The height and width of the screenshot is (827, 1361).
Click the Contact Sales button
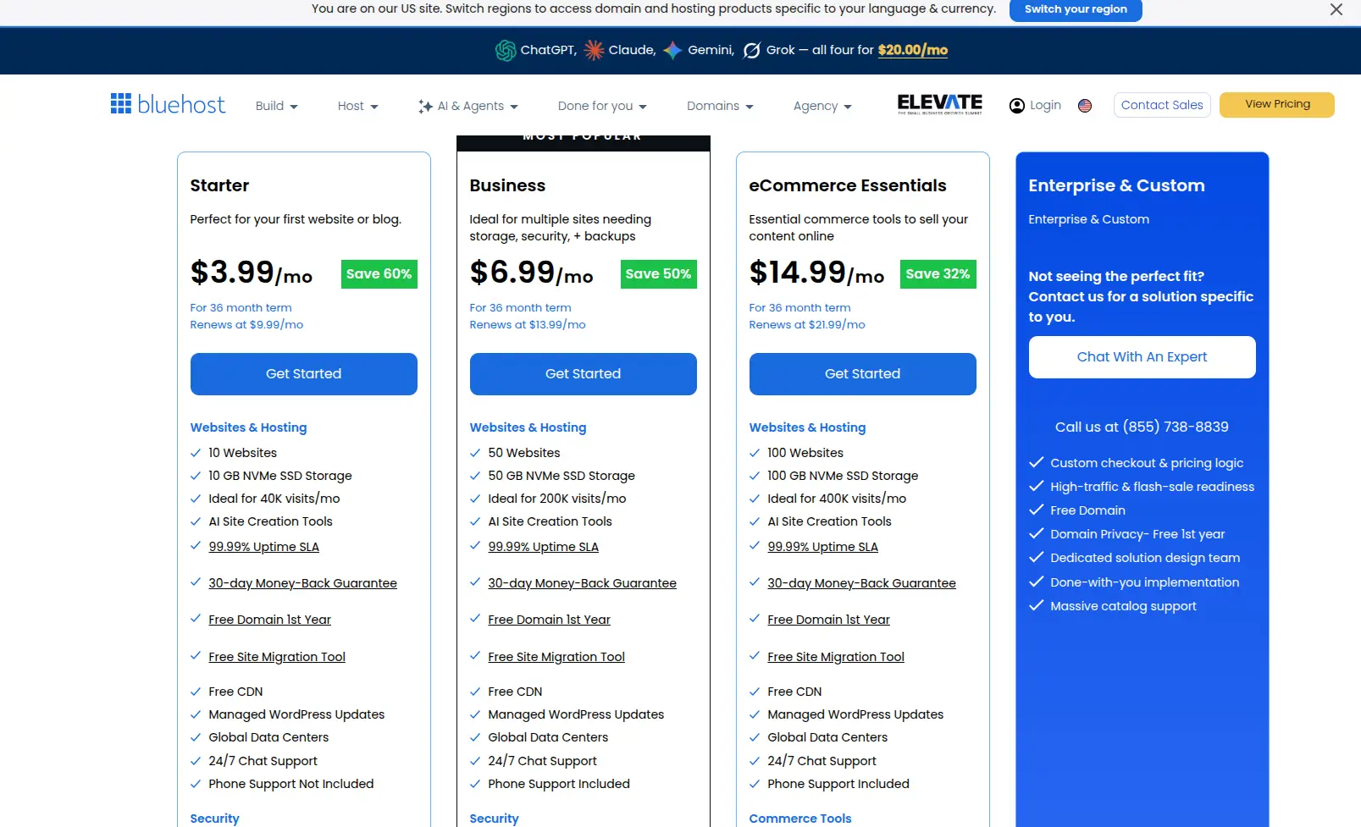[1162, 105]
